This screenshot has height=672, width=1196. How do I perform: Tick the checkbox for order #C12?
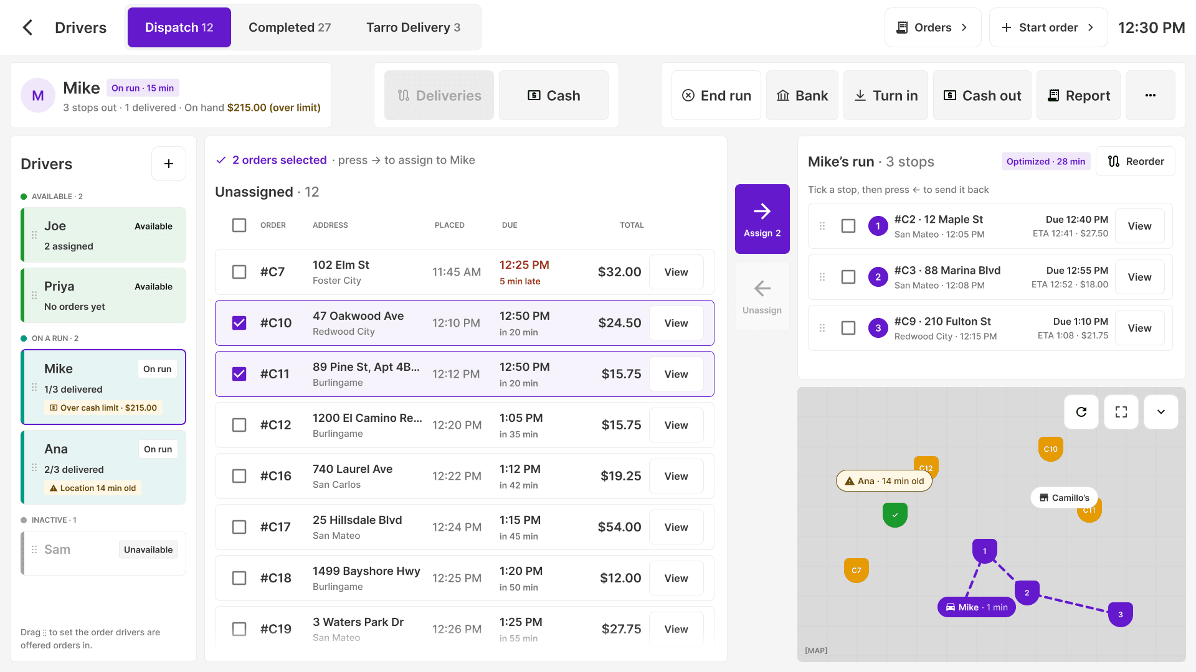(x=239, y=425)
